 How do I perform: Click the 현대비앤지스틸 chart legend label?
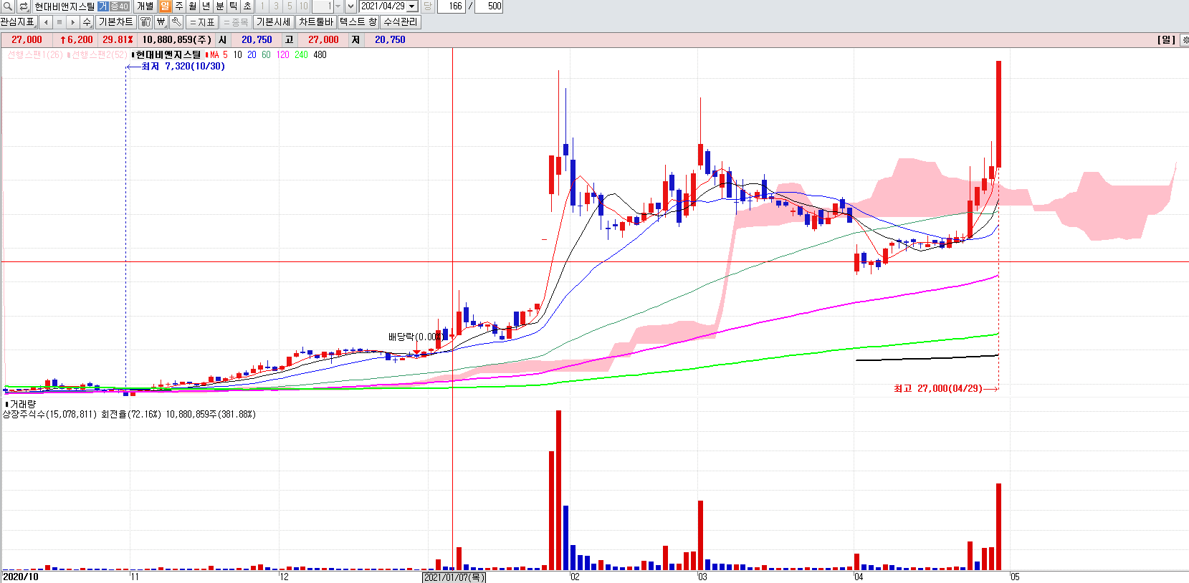coord(168,55)
